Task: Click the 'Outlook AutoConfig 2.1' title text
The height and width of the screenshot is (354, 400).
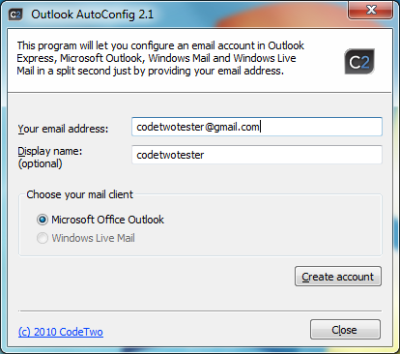Action: pos(93,15)
